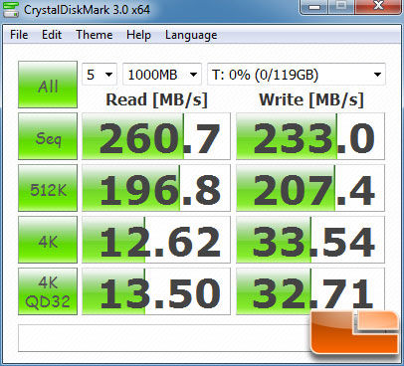
Task: Click the 4K QD32 read result 13.50
Action: pyautogui.click(x=156, y=291)
